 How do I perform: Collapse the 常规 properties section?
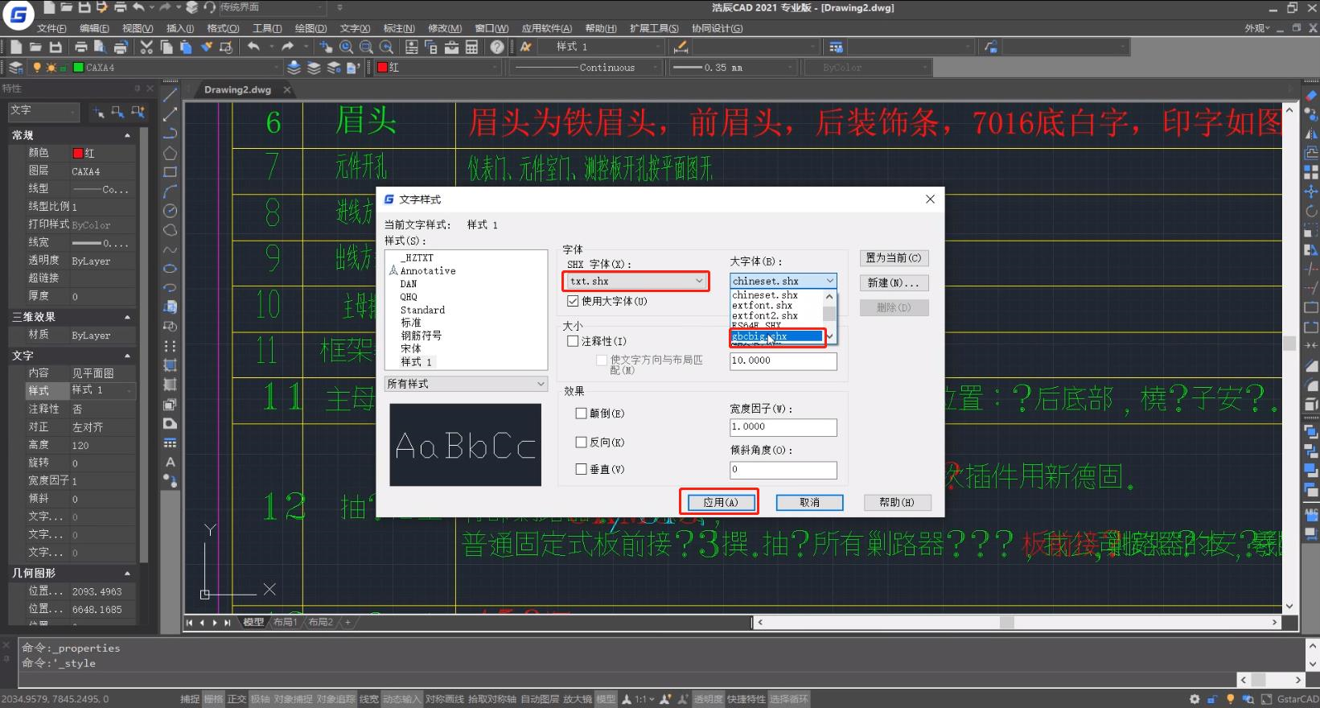[127, 135]
